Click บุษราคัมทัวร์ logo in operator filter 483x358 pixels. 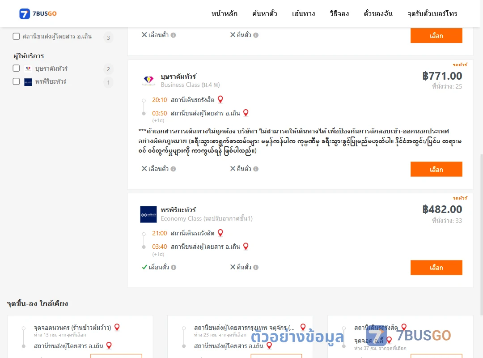28,68
